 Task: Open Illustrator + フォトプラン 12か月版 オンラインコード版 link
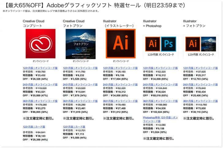201,68
